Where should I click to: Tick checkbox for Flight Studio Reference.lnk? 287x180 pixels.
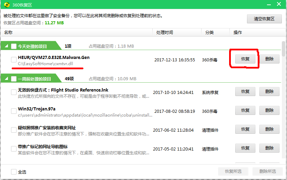click(x=14, y=92)
